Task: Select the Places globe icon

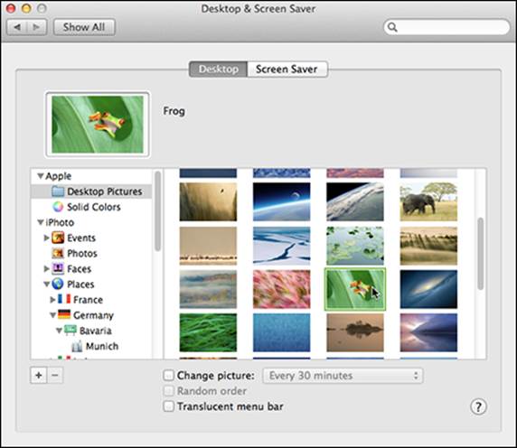Action: click(58, 284)
